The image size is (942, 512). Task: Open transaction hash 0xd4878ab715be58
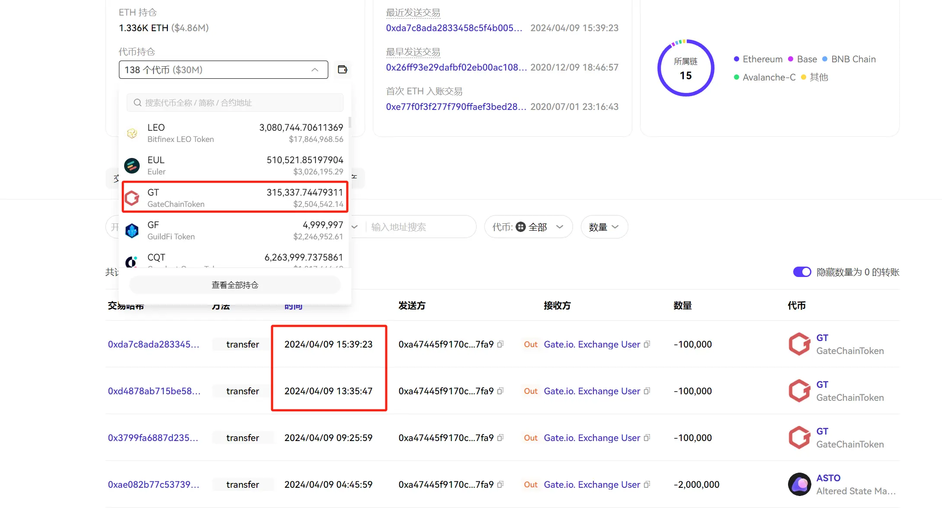(154, 391)
